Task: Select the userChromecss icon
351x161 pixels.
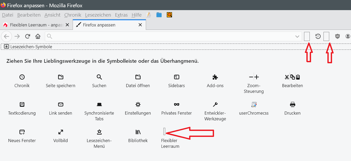Action: pyautogui.click(x=254, y=104)
